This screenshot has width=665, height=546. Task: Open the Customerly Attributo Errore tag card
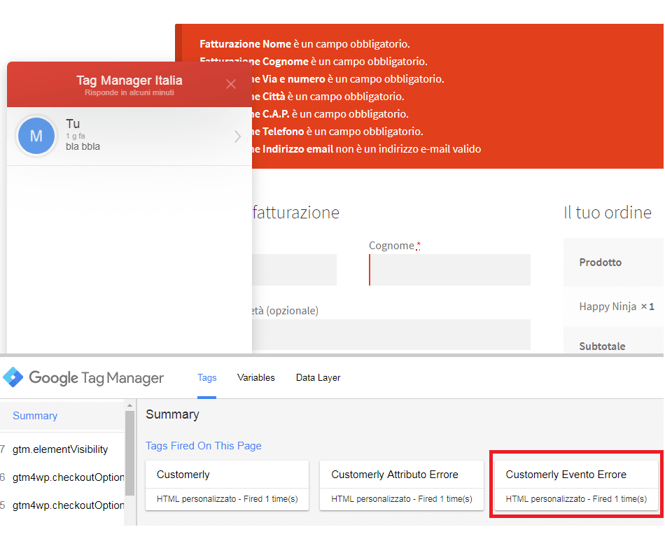(x=401, y=485)
